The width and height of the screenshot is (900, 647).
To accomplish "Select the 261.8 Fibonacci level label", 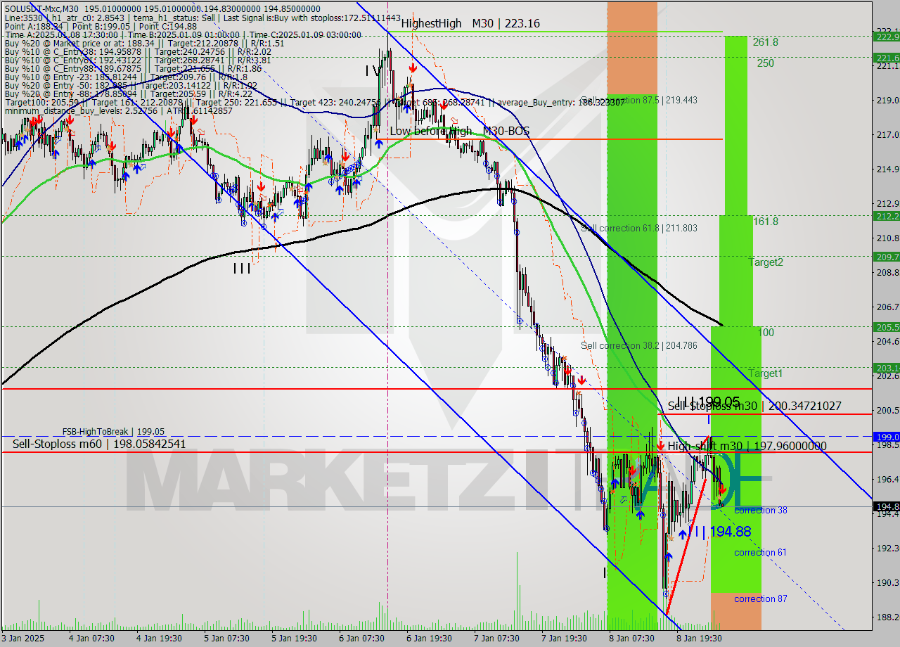I will (766, 42).
